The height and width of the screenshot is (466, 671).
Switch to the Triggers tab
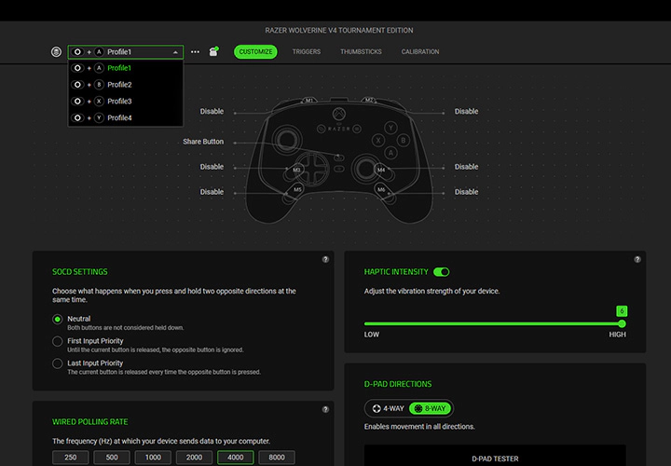pyautogui.click(x=307, y=52)
